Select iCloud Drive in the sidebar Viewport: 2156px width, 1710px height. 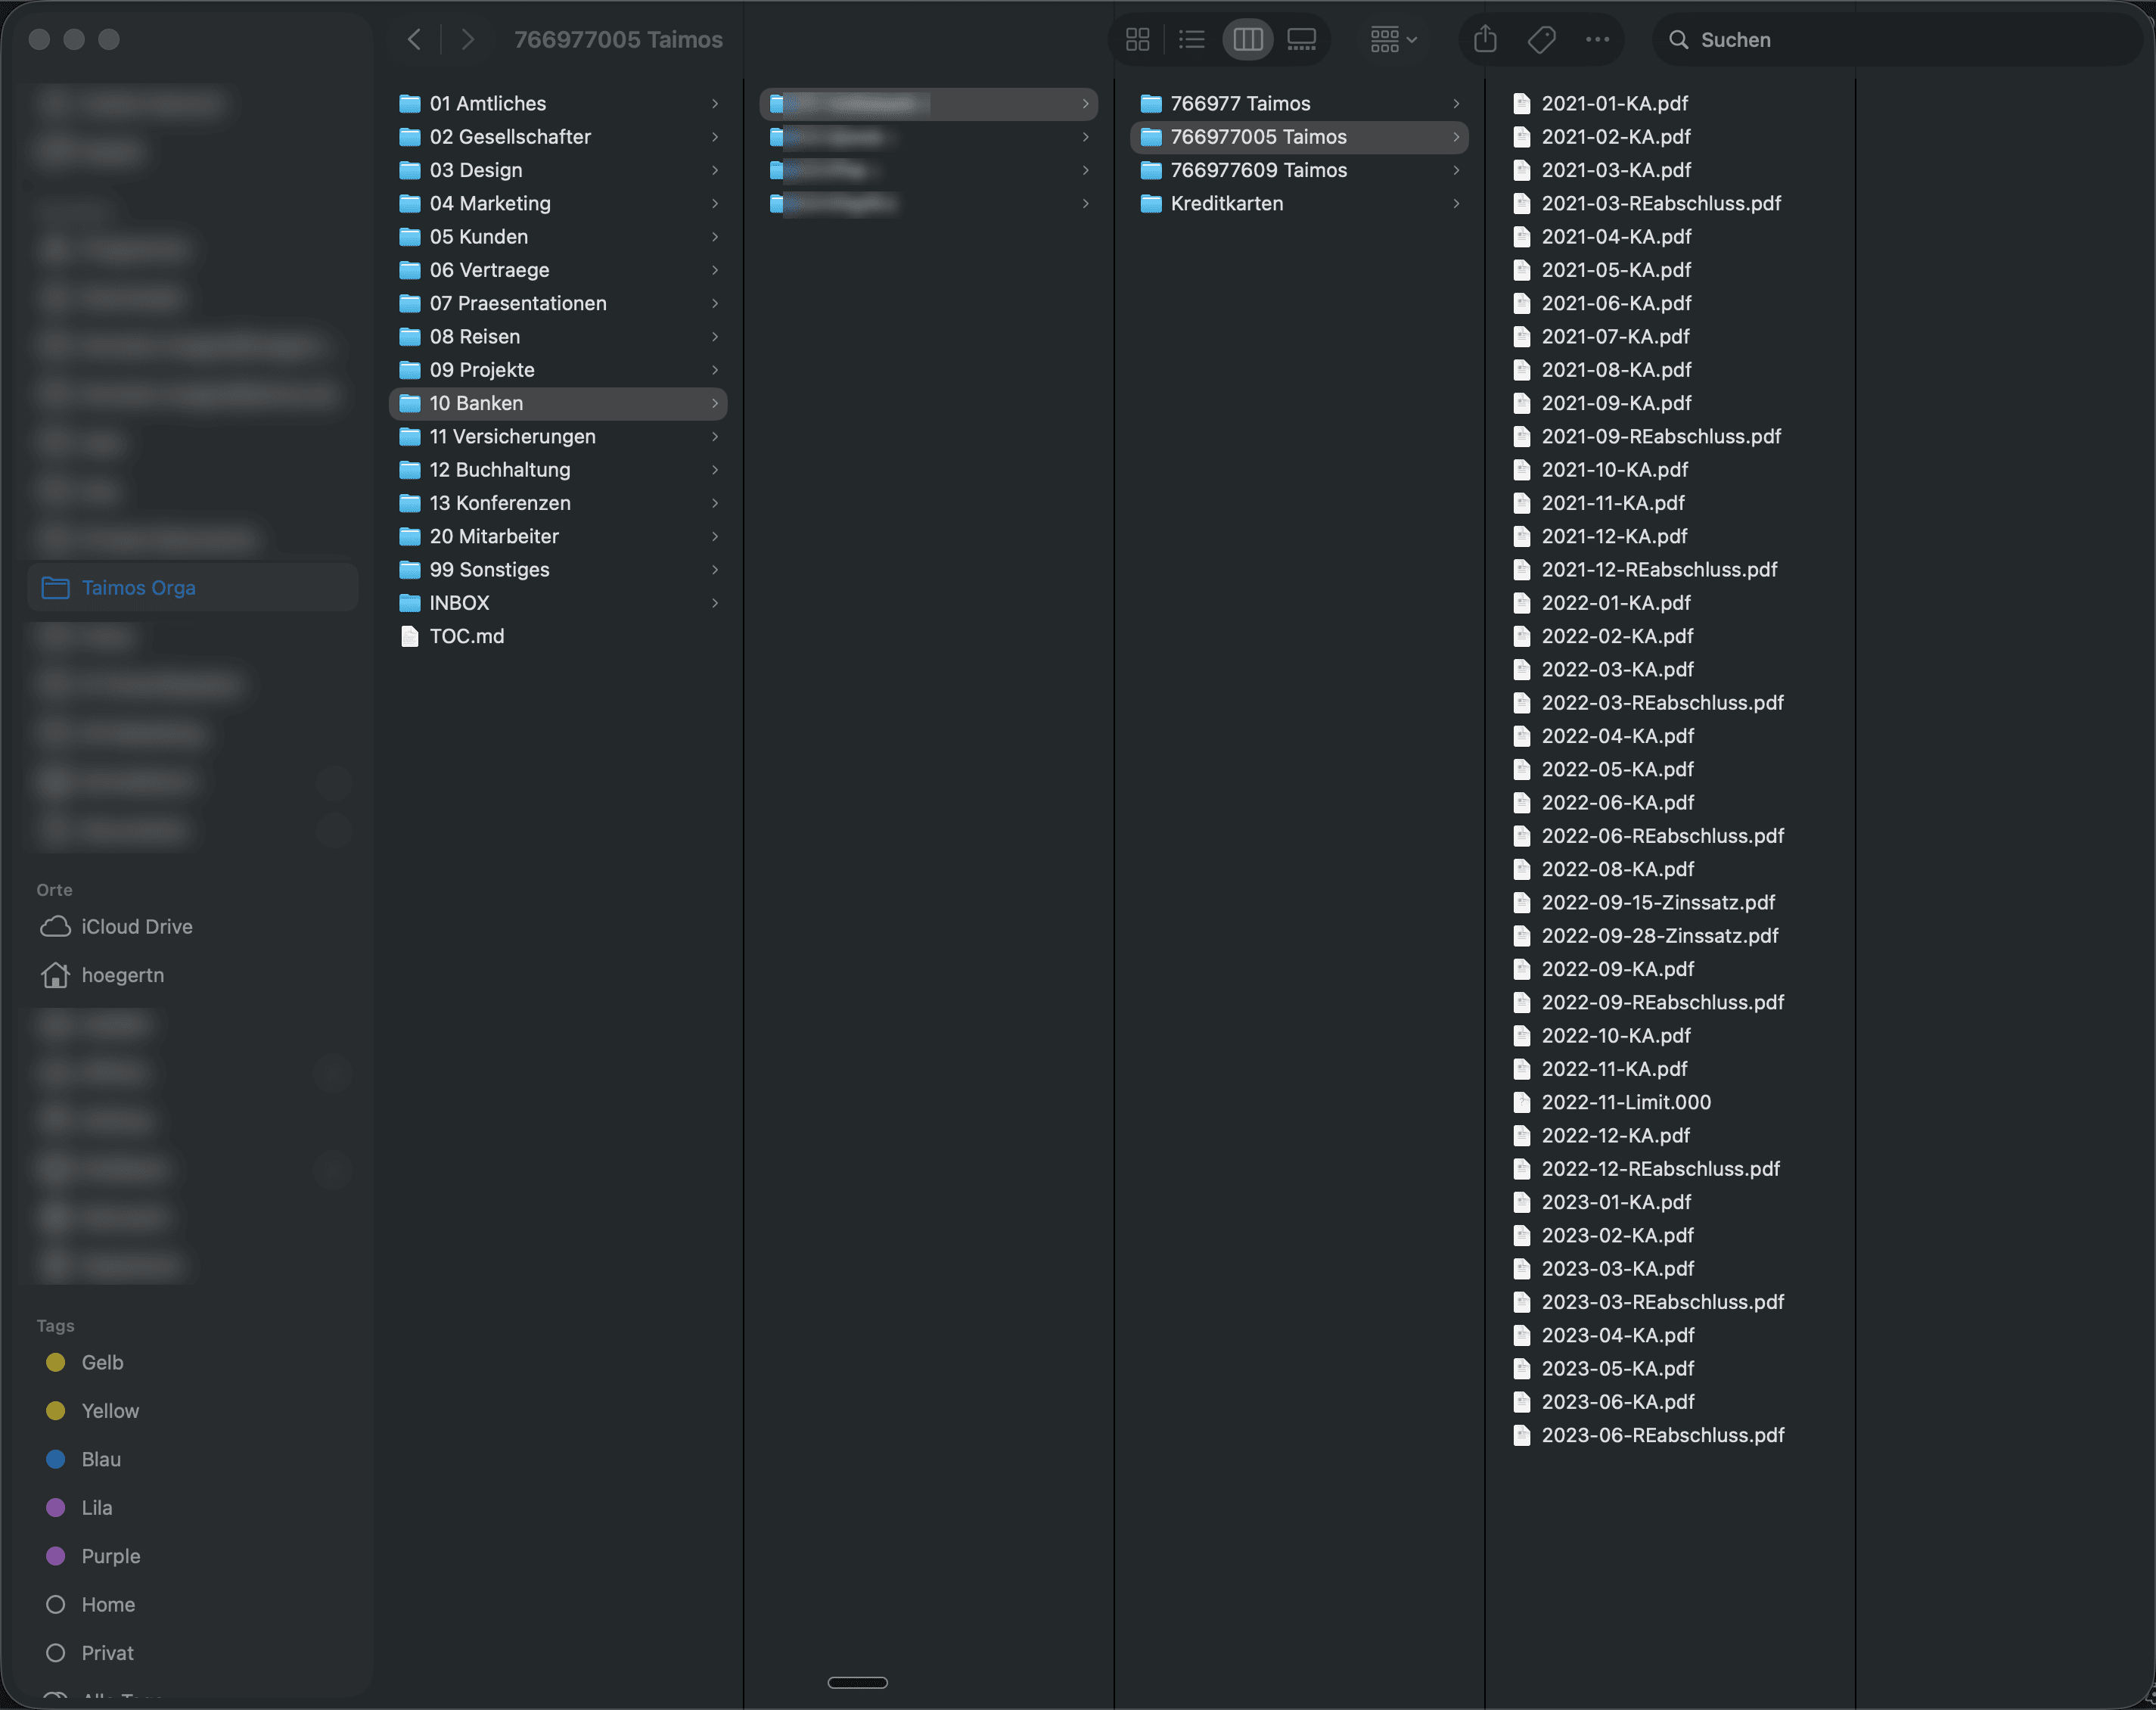pos(192,927)
